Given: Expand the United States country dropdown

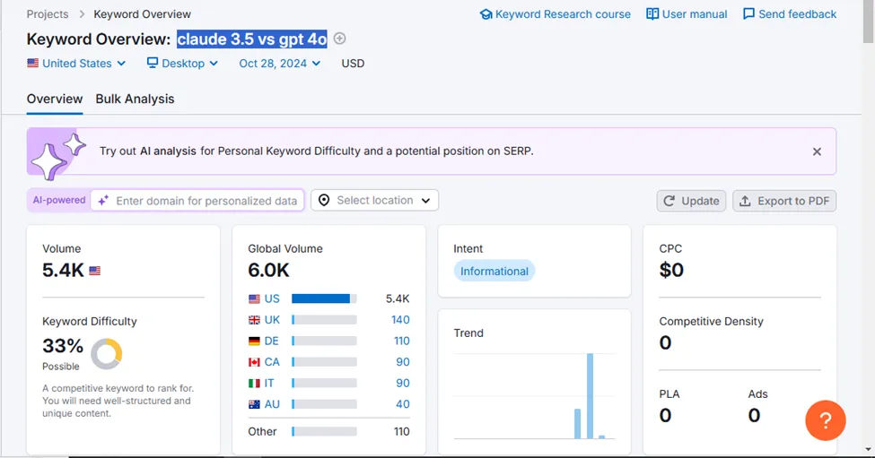Looking at the screenshot, I should tap(76, 64).
